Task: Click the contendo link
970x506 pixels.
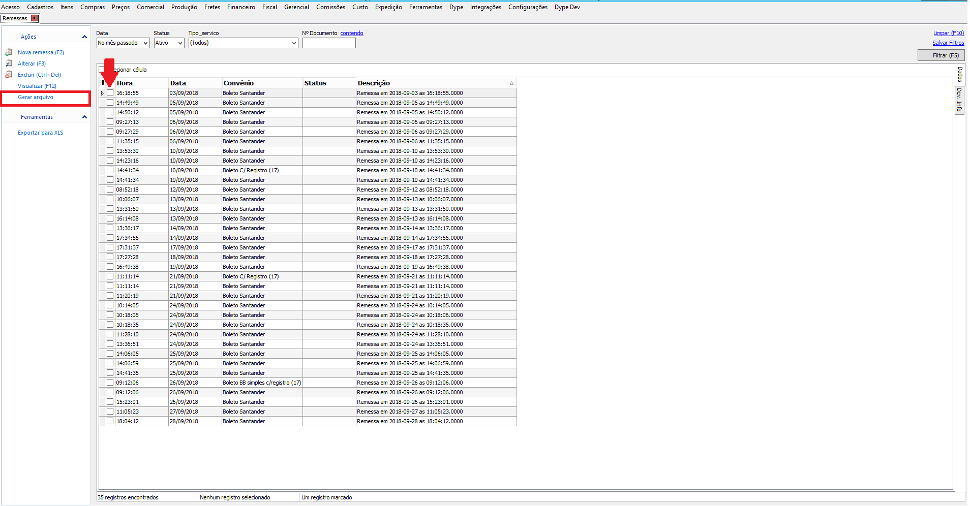Action: [352, 33]
